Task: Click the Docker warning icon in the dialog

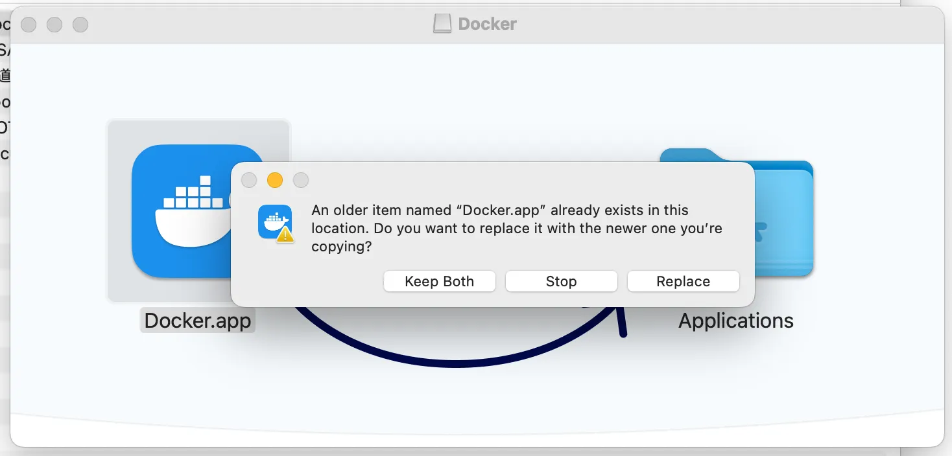Action: 275,223
